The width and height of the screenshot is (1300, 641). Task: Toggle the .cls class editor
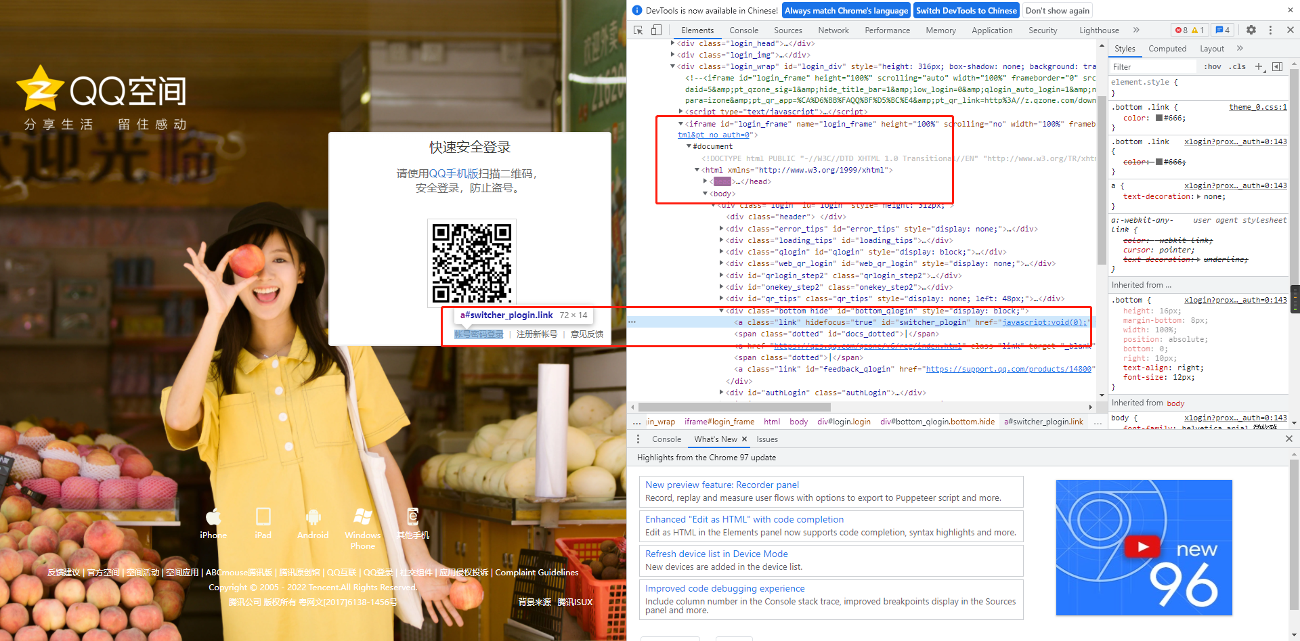[1237, 66]
